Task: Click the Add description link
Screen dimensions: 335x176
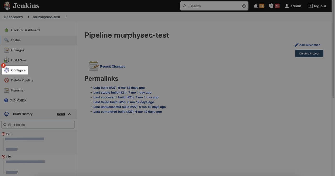Action: [x=309, y=45]
